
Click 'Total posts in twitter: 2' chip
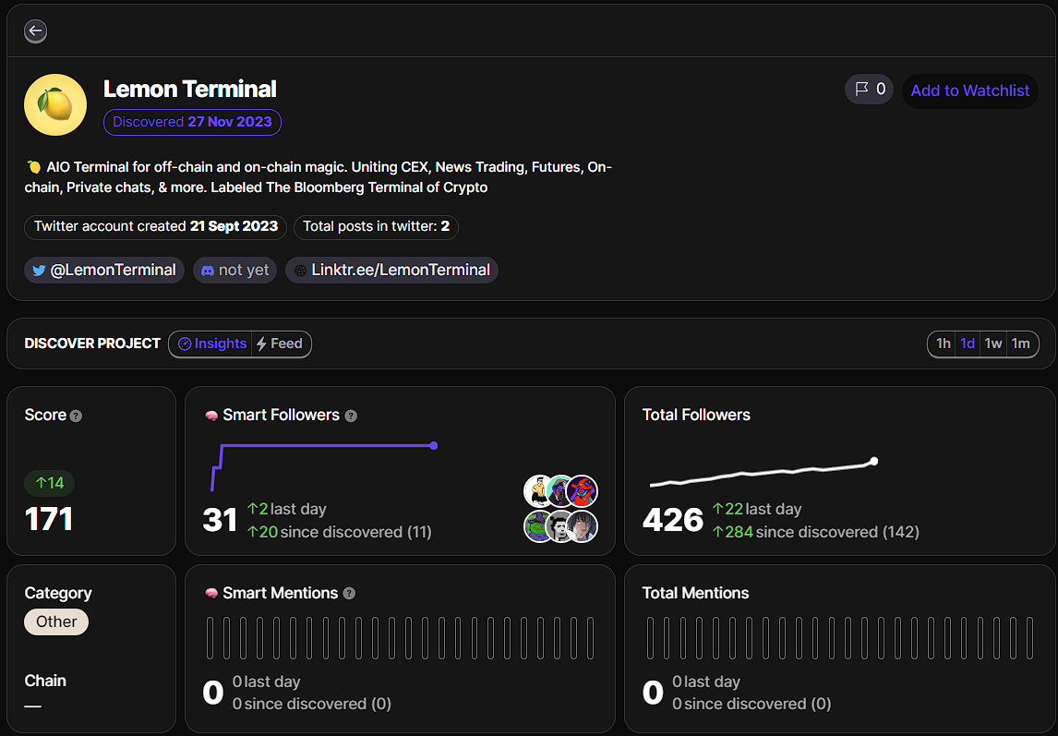[x=376, y=227]
